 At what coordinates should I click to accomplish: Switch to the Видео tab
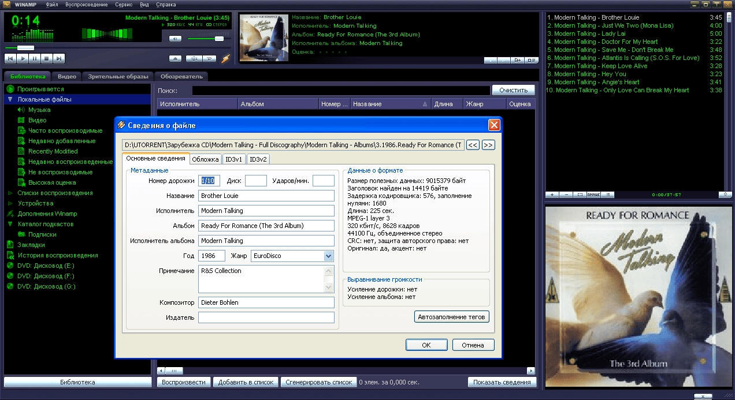[66, 76]
